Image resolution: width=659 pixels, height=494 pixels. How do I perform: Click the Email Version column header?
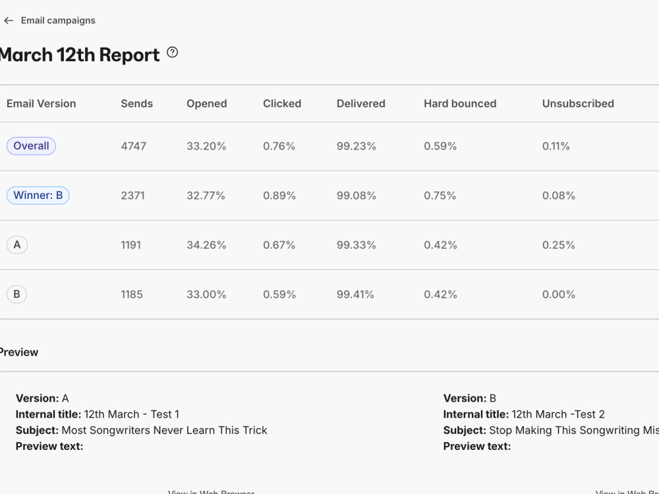pyautogui.click(x=41, y=104)
